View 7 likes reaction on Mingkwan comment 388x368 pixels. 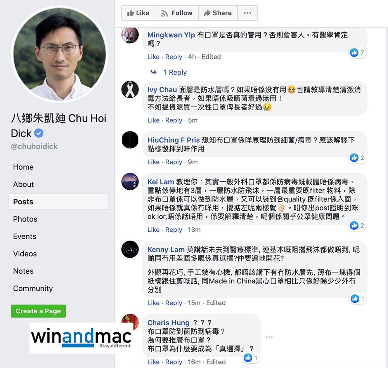tap(358, 52)
